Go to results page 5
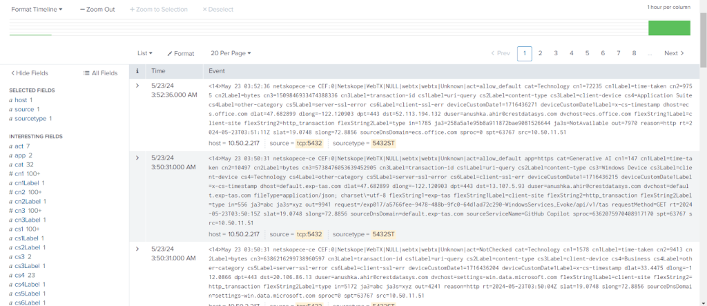The width and height of the screenshot is (707, 306). [587, 53]
